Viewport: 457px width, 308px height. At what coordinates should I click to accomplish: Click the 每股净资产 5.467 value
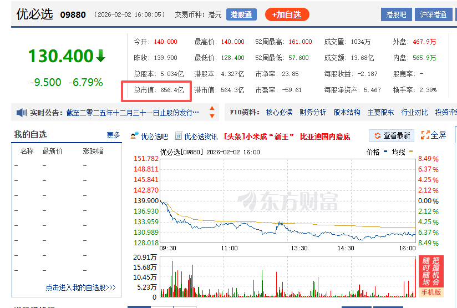pyautogui.click(x=372, y=90)
